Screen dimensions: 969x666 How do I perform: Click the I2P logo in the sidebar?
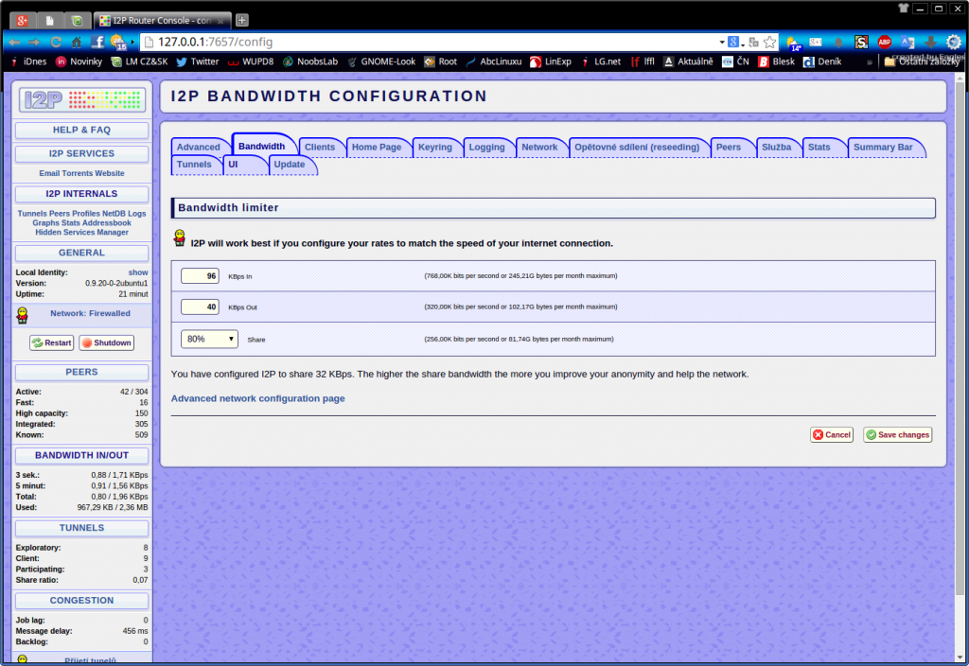pos(82,99)
